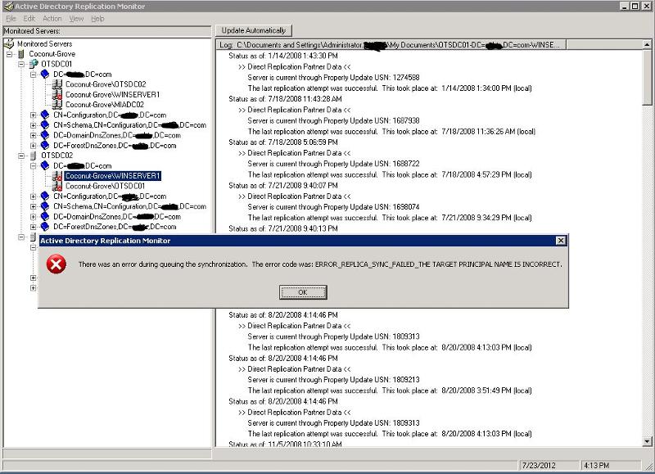Dismiss the error with OK
Screen dimensions: 655x474
click(x=303, y=292)
